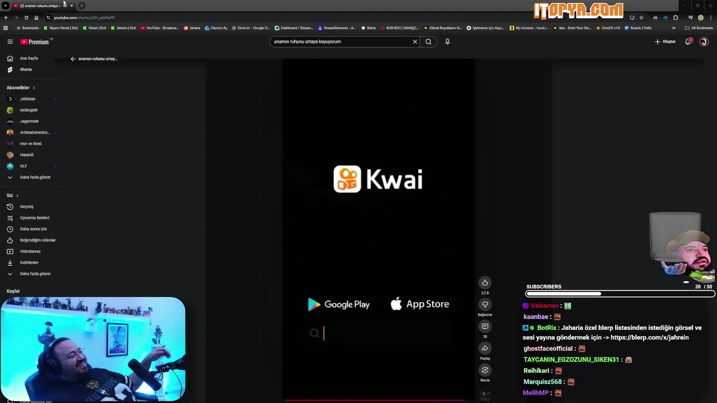Image resolution: width=717 pixels, height=403 pixels.
Task: Open the account avatar menu
Action: (704, 41)
